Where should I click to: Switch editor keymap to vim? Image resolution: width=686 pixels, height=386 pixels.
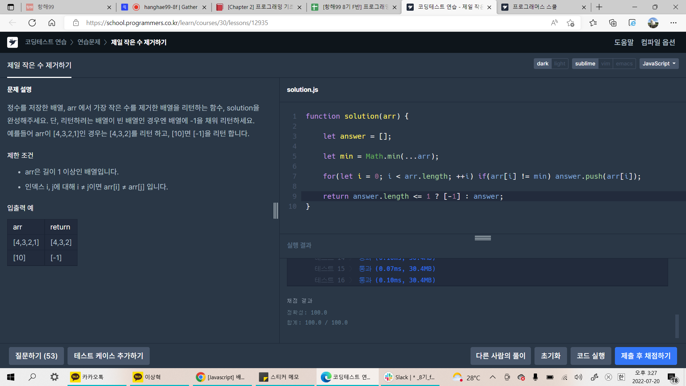click(605, 64)
